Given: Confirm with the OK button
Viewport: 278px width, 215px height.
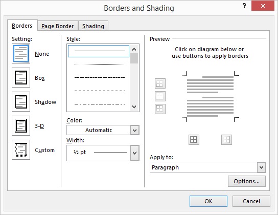Looking at the screenshot, I should (208, 201).
